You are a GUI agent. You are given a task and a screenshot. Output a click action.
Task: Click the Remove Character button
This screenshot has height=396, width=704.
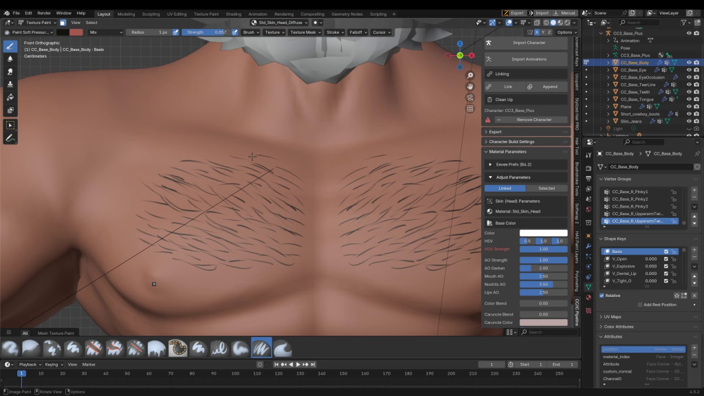tap(533, 120)
